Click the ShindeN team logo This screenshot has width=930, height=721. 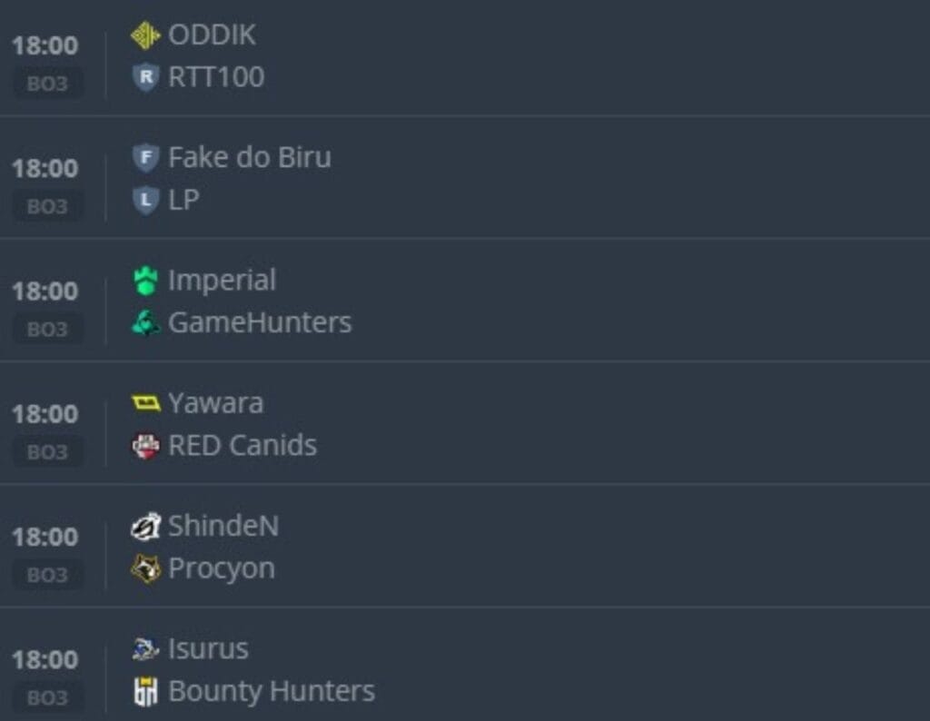145,526
